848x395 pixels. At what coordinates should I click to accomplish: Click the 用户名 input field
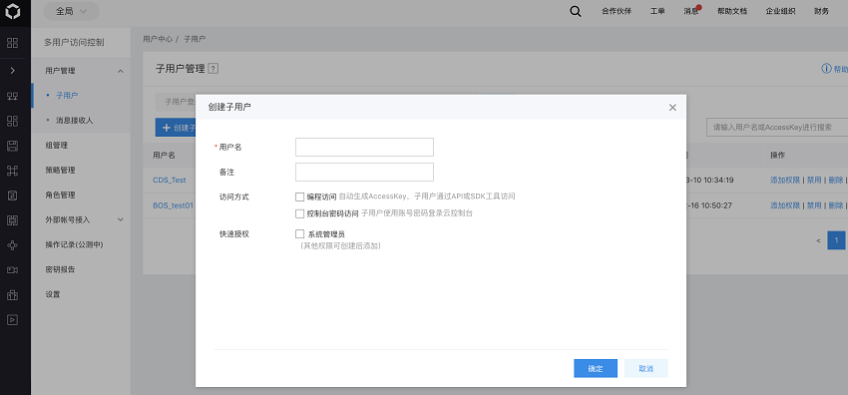point(364,147)
